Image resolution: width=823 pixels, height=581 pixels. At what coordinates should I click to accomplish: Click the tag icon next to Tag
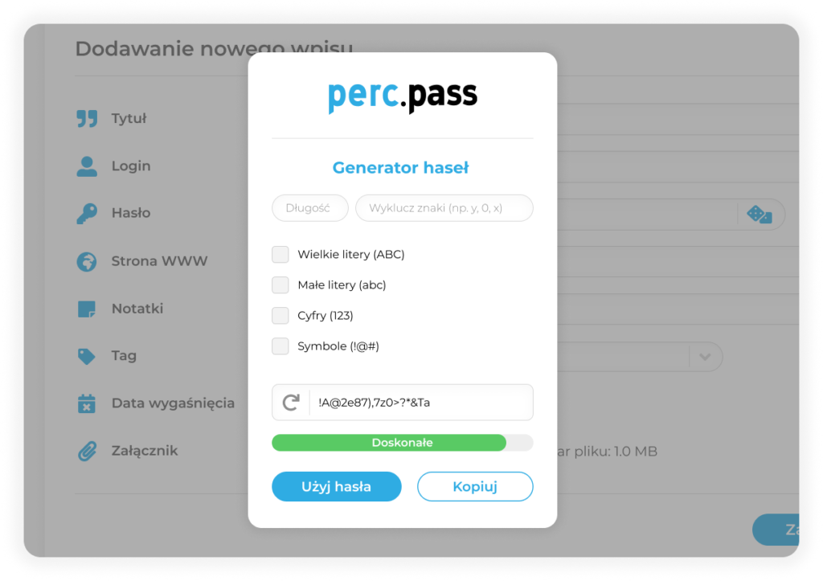pyautogui.click(x=86, y=355)
